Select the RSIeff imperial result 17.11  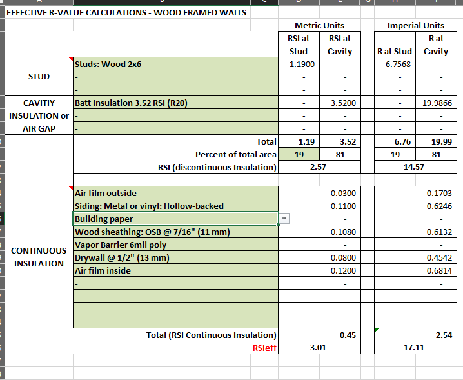pos(415,348)
